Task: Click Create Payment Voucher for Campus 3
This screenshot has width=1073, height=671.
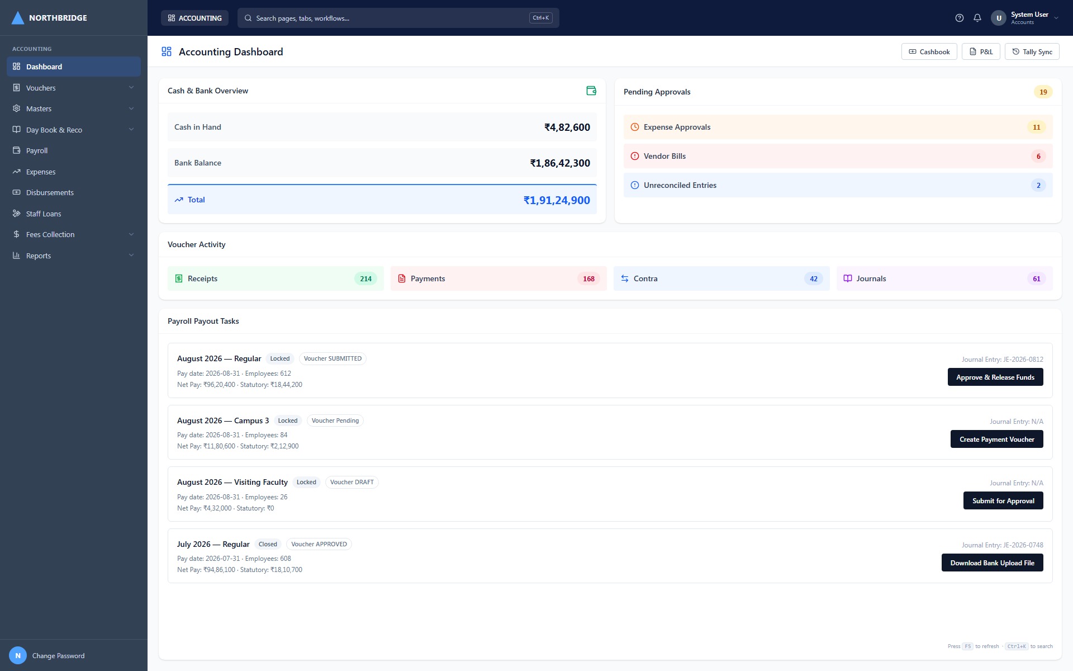Action: click(997, 439)
